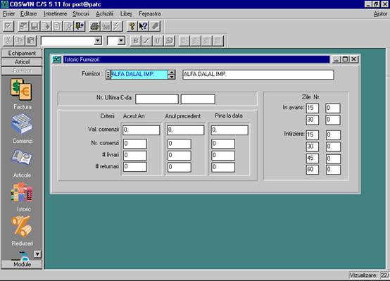Click the justify alignment toolbar icon
Image resolution: width=390 pixels, height=281 pixels.
218,41
